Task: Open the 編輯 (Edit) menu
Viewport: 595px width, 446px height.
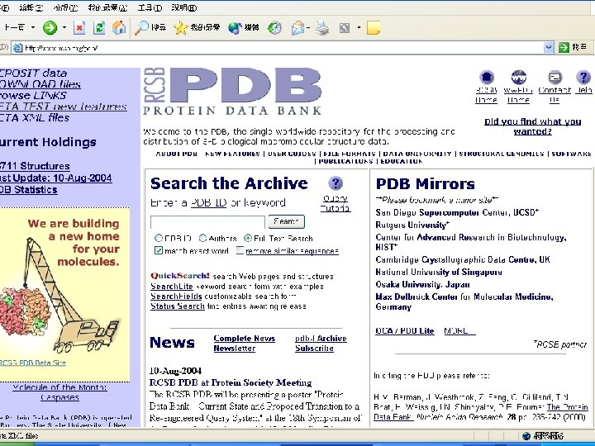Action: (31, 7)
